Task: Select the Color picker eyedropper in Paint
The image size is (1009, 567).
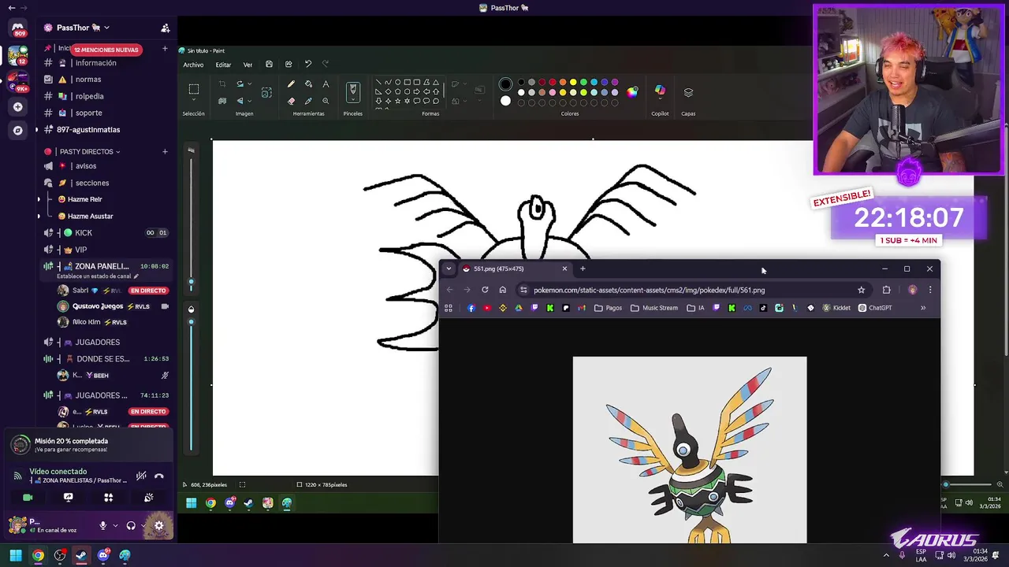Action: (308, 101)
